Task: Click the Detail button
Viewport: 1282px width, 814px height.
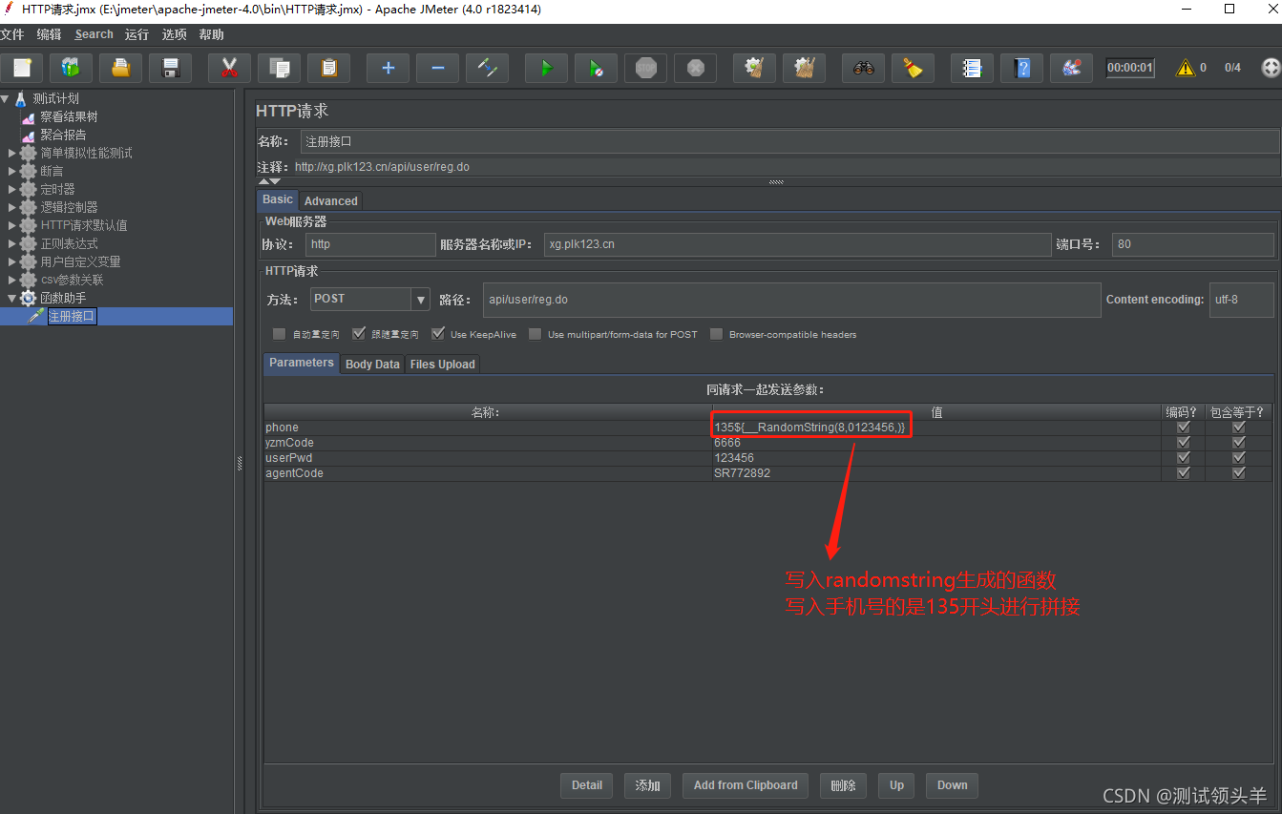Action: pyautogui.click(x=587, y=785)
